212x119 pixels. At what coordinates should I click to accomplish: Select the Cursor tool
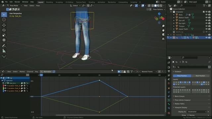click(x=4, y=20)
